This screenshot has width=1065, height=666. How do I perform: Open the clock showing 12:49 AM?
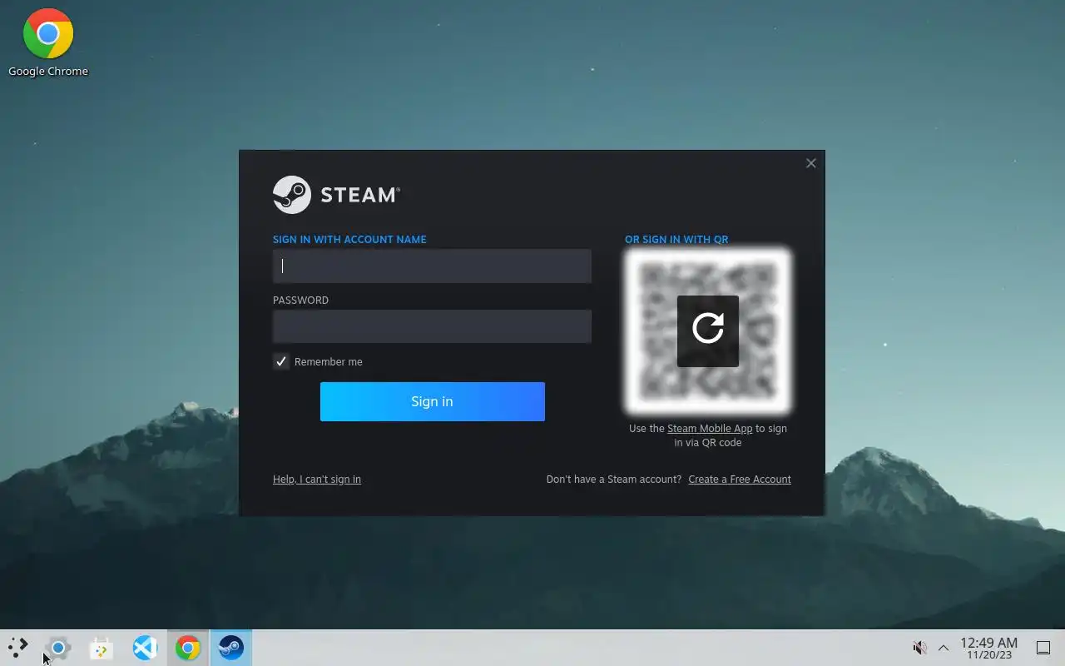988,649
